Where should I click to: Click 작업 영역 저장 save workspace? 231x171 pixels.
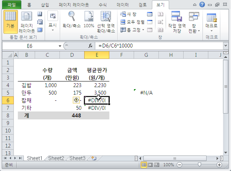coord(177,22)
